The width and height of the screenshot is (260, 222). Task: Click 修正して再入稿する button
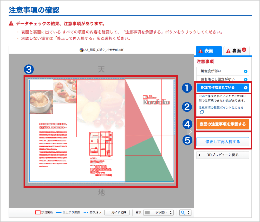(x=223, y=142)
